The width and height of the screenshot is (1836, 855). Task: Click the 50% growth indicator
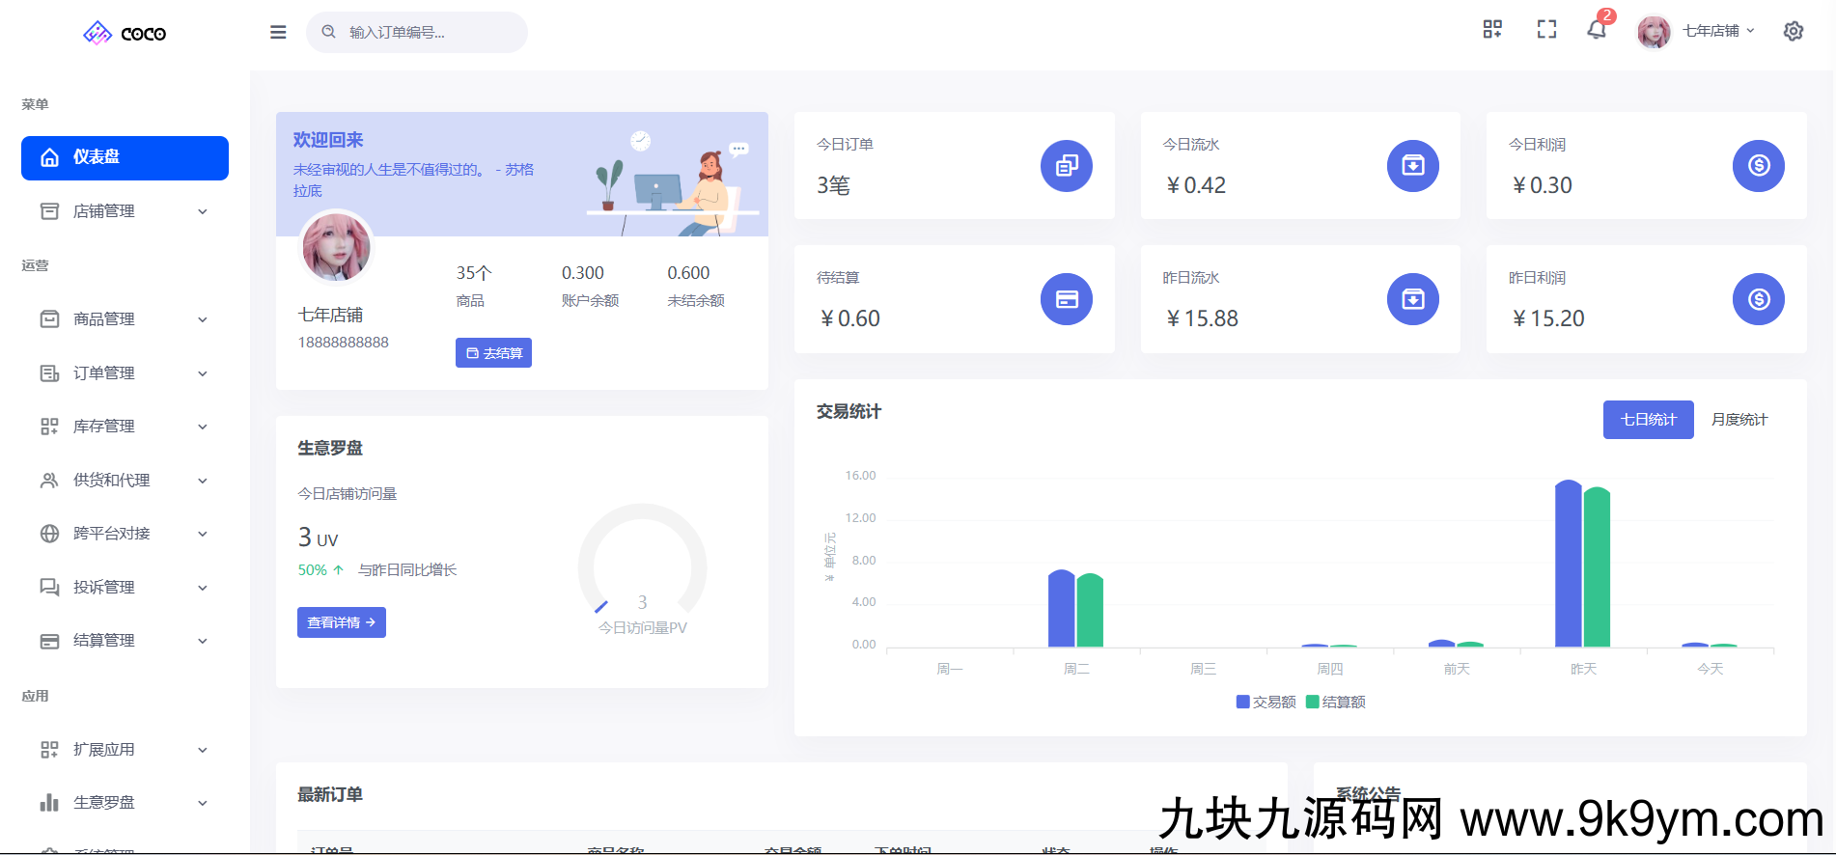[x=321, y=570]
